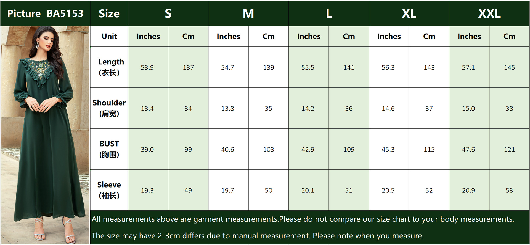The image size is (530, 245).
Task: Select the XXL size column header
Action: point(489,13)
